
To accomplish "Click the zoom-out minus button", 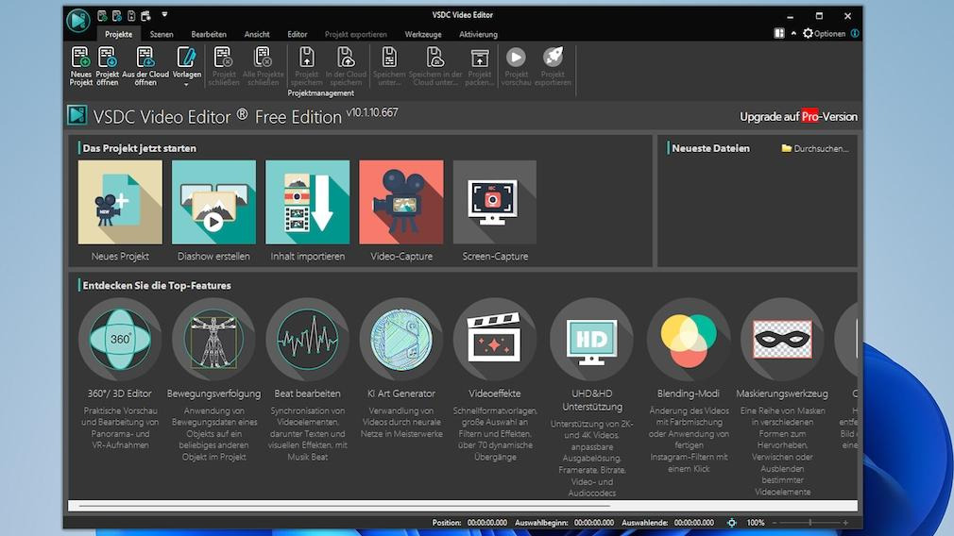I will (775, 523).
